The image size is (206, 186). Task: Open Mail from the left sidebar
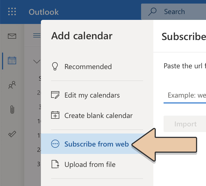[12, 36]
